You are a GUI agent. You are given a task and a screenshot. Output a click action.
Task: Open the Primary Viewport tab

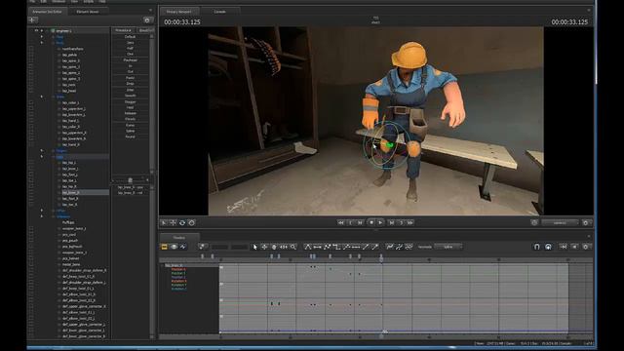[179, 12]
